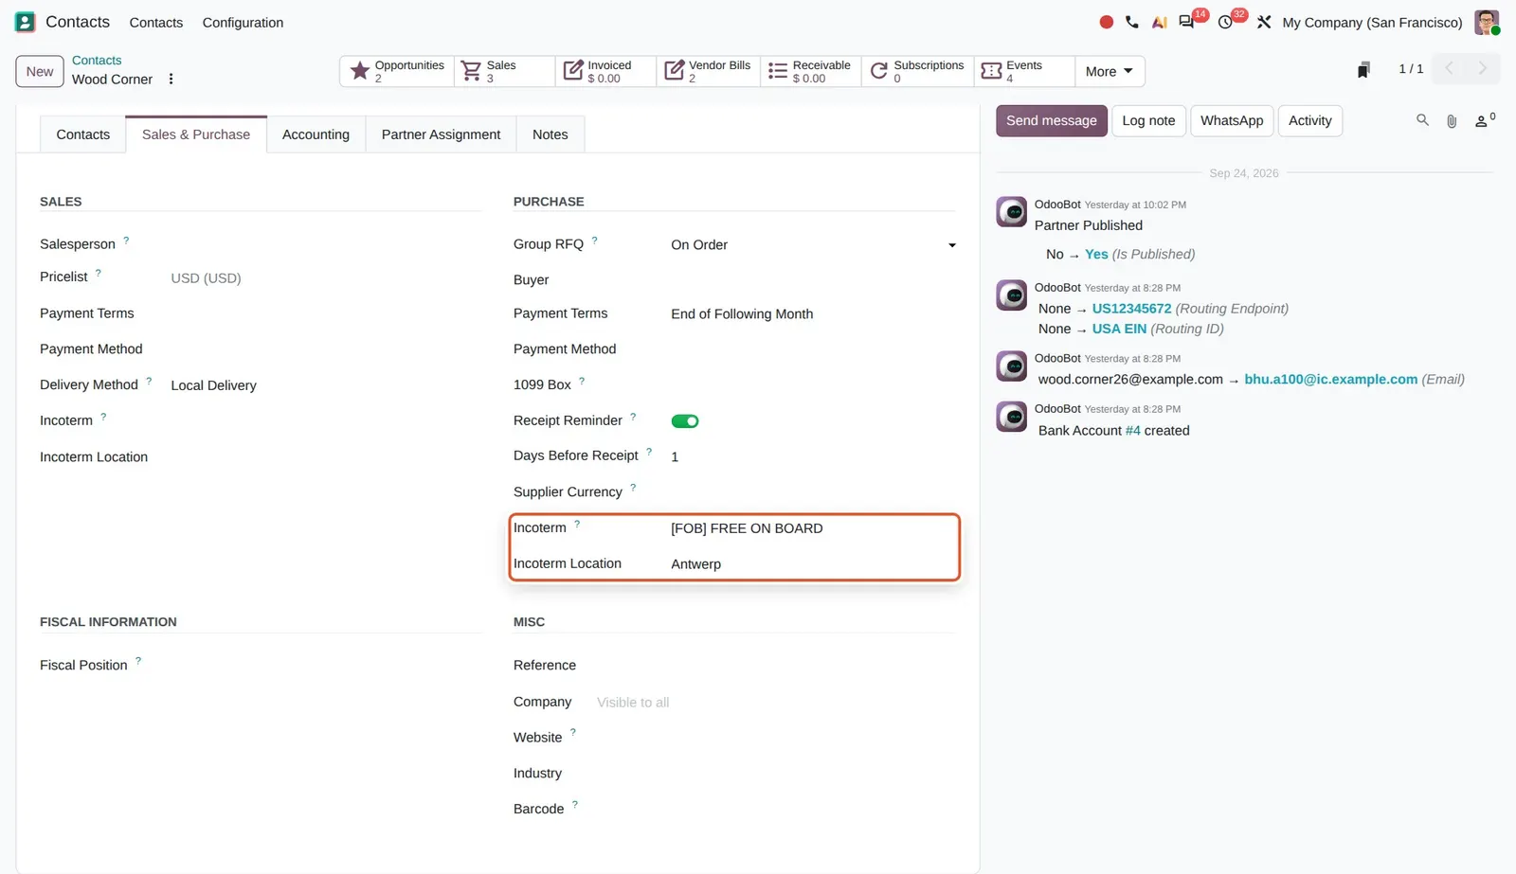This screenshot has width=1516, height=874.
Task: Click the Send message button
Action: click(1051, 120)
